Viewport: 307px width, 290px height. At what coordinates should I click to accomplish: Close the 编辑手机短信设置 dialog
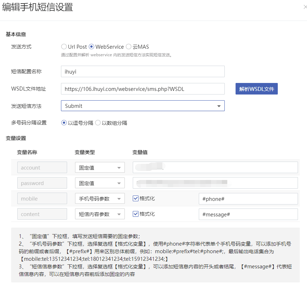tap(305, 6)
